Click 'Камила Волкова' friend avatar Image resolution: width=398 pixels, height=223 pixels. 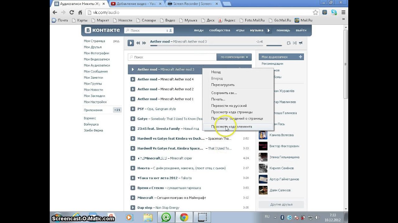pos(263,135)
